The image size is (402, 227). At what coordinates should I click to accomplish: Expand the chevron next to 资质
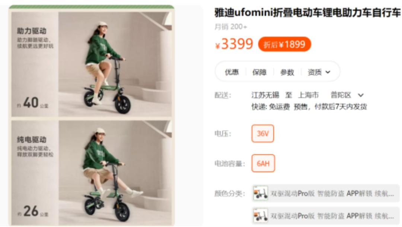point(328,72)
